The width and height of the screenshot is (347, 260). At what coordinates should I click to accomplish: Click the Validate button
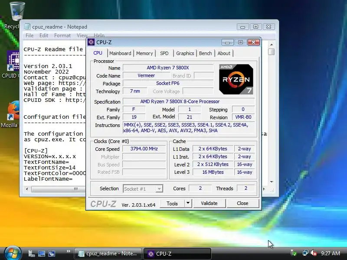(x=210, y=203)
